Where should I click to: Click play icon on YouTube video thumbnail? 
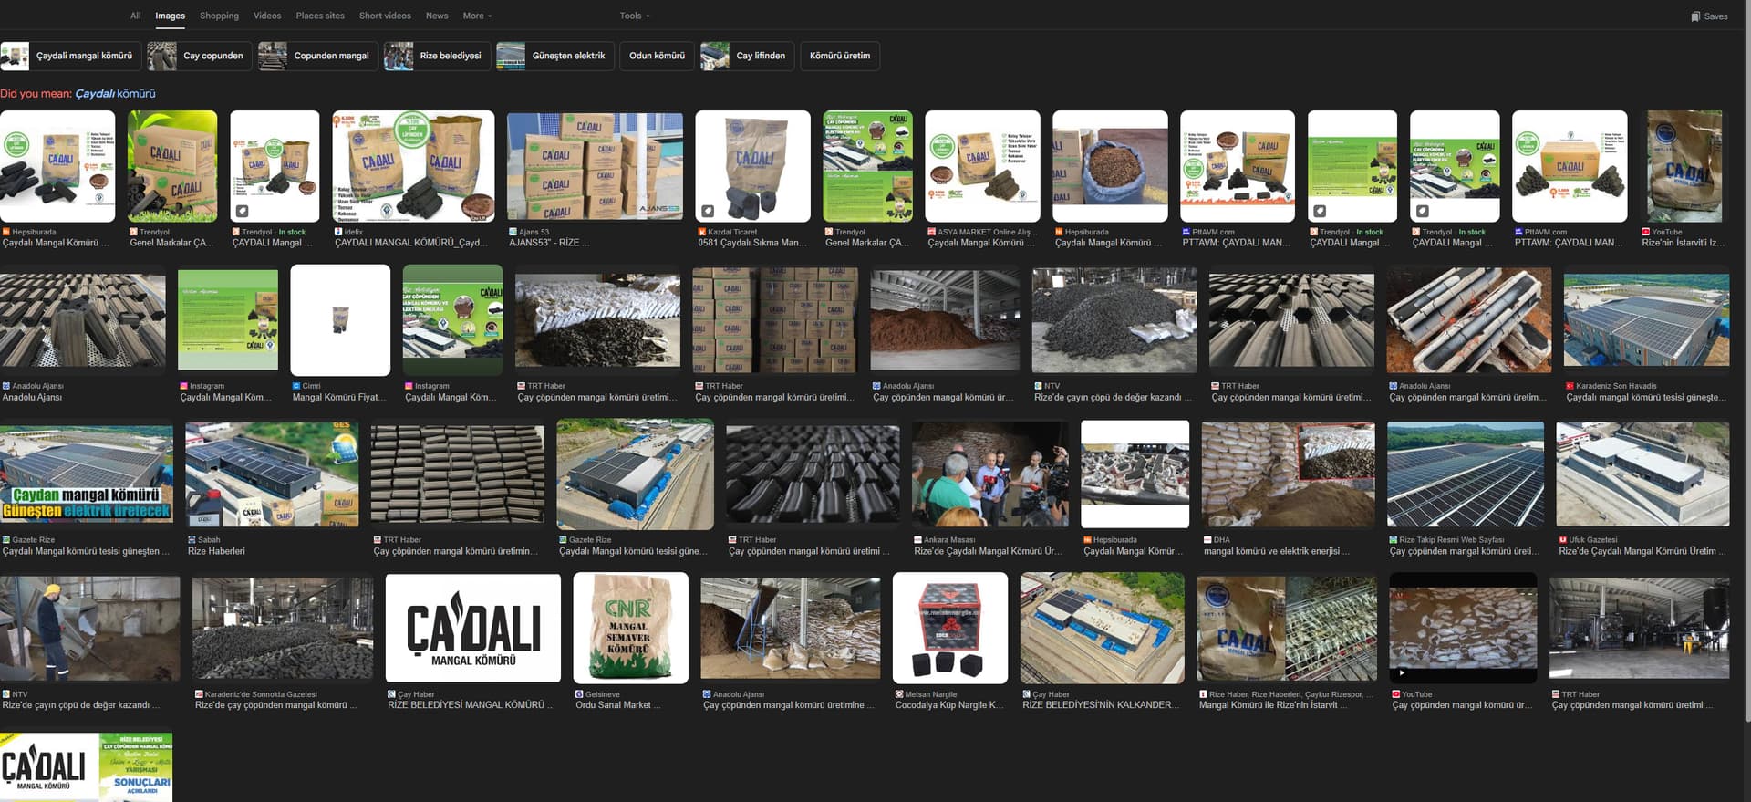point(1402,673)
